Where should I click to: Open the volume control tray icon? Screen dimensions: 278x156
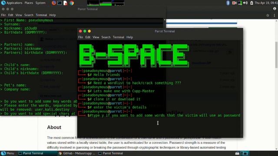tap(245, 3)
